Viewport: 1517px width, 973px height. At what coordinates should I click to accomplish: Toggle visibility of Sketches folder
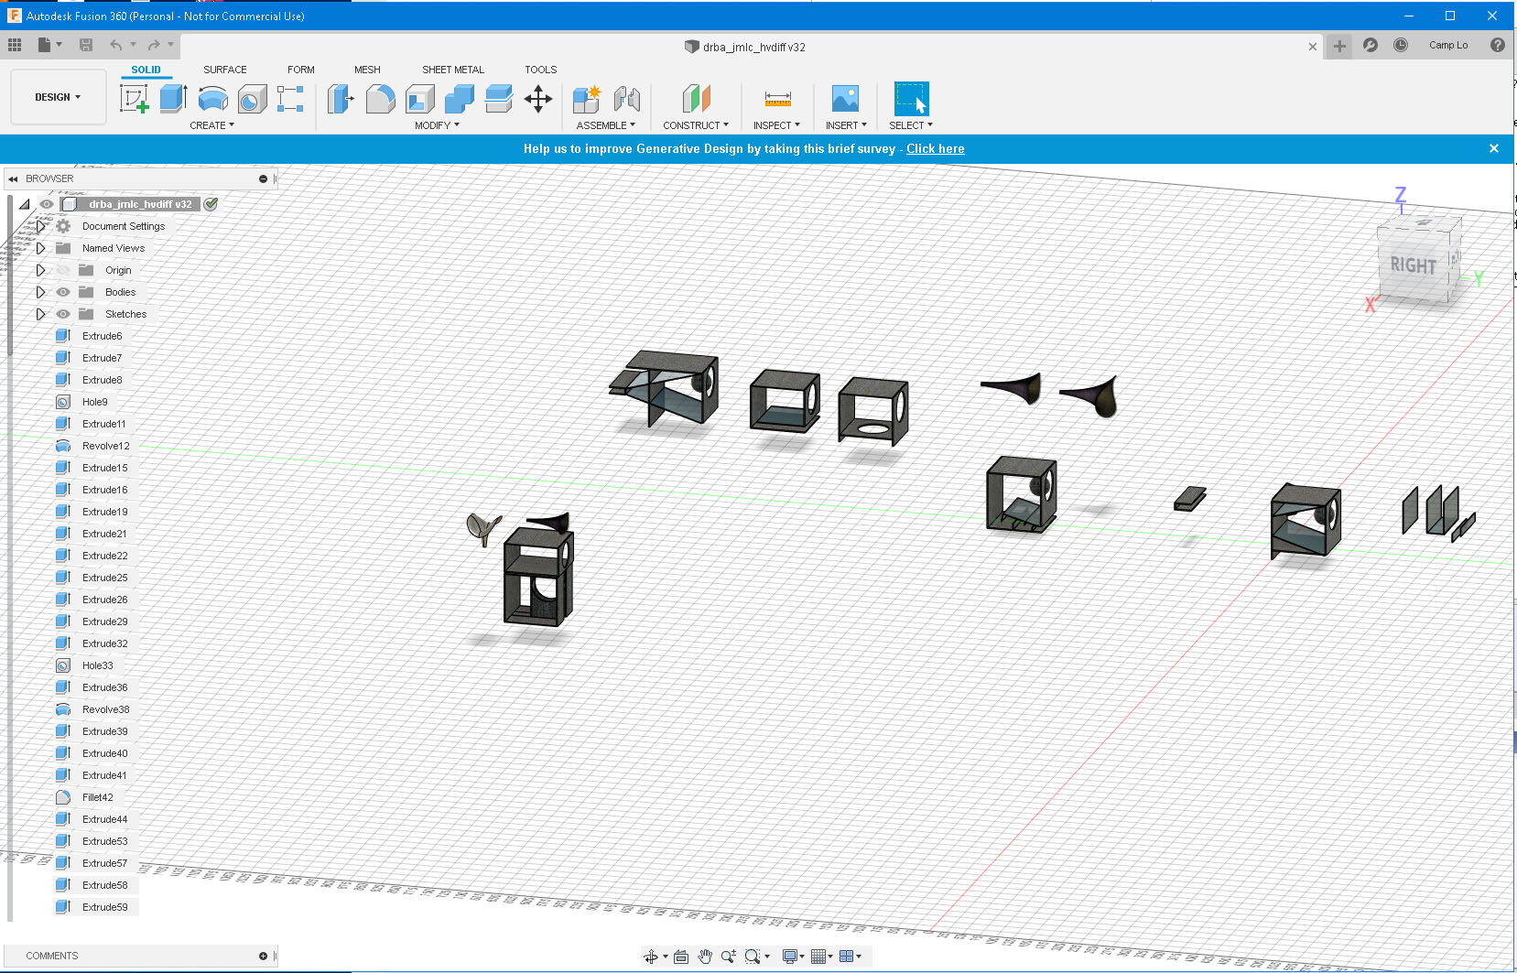point(63,314)
